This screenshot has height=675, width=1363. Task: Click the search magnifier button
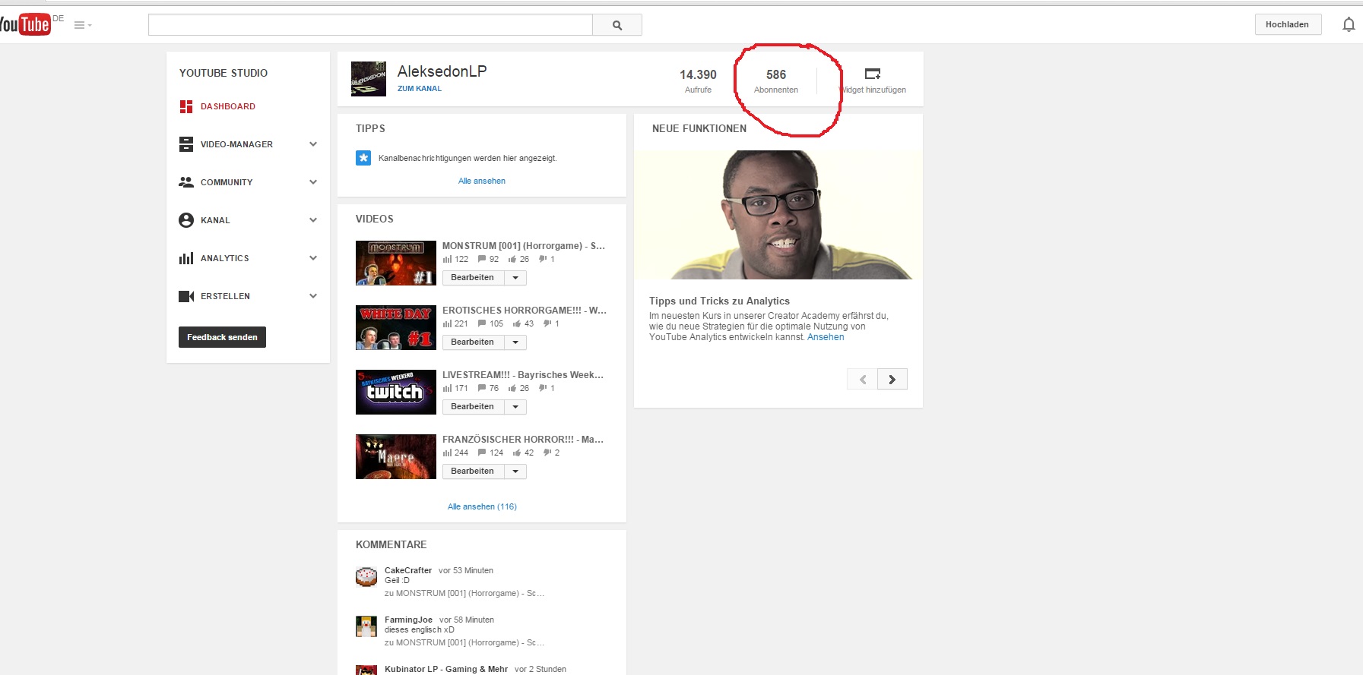(x=617, y=25)
